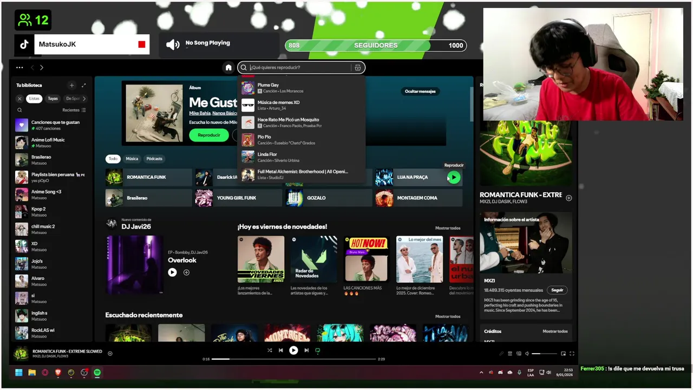Toggle the Listas filter chip

pos(34,99)
